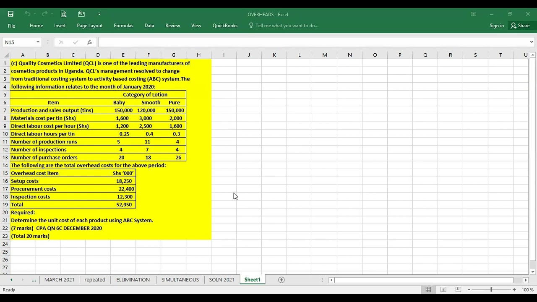Click 'Category of Lotion' header cell
This screenshot has width=537, height=302.
pyautogui.click(x=145, y=94)
